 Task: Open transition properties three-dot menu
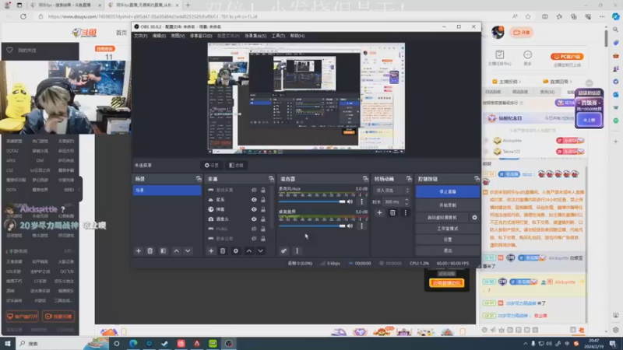pyautogui.click(x=405, y=212)
